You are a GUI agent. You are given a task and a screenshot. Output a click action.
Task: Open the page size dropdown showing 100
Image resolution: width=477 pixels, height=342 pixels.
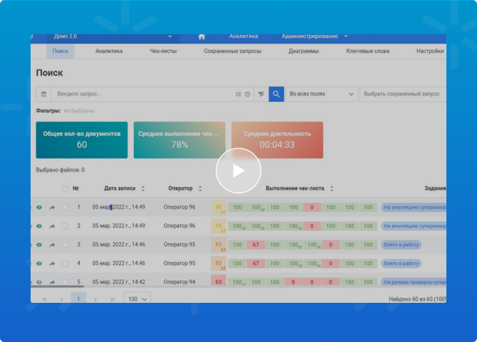pos(137,299)
